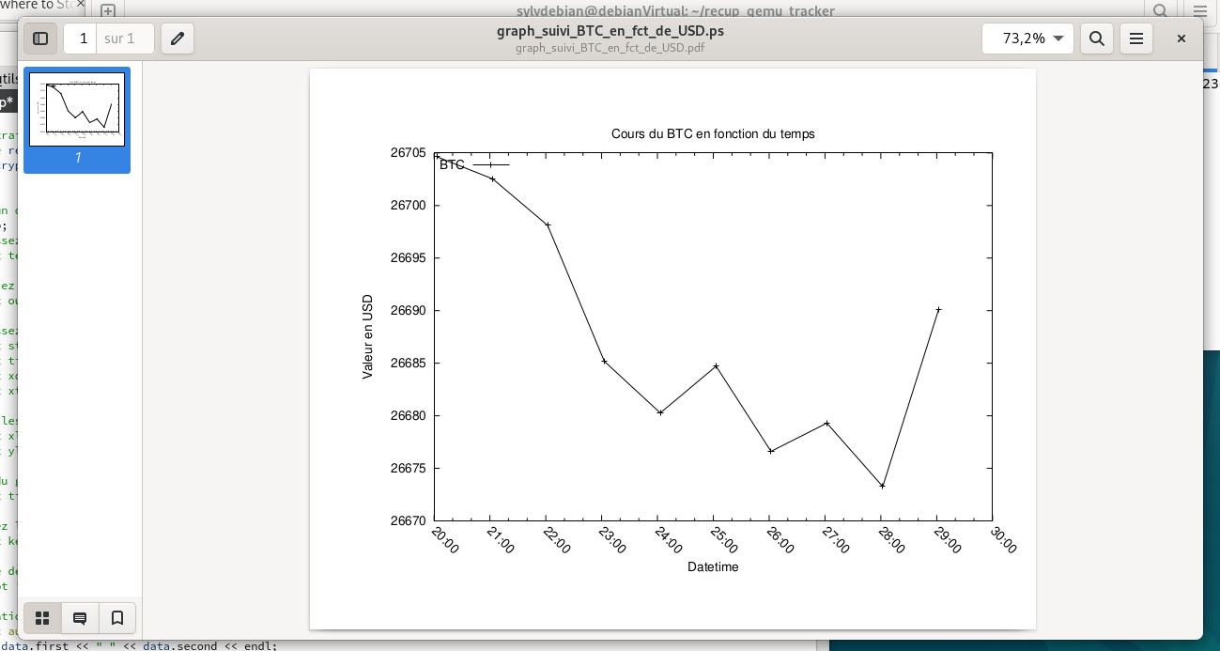
Task: Click the 'Valeur en USD' axis label
Action: tap(367, 337)
